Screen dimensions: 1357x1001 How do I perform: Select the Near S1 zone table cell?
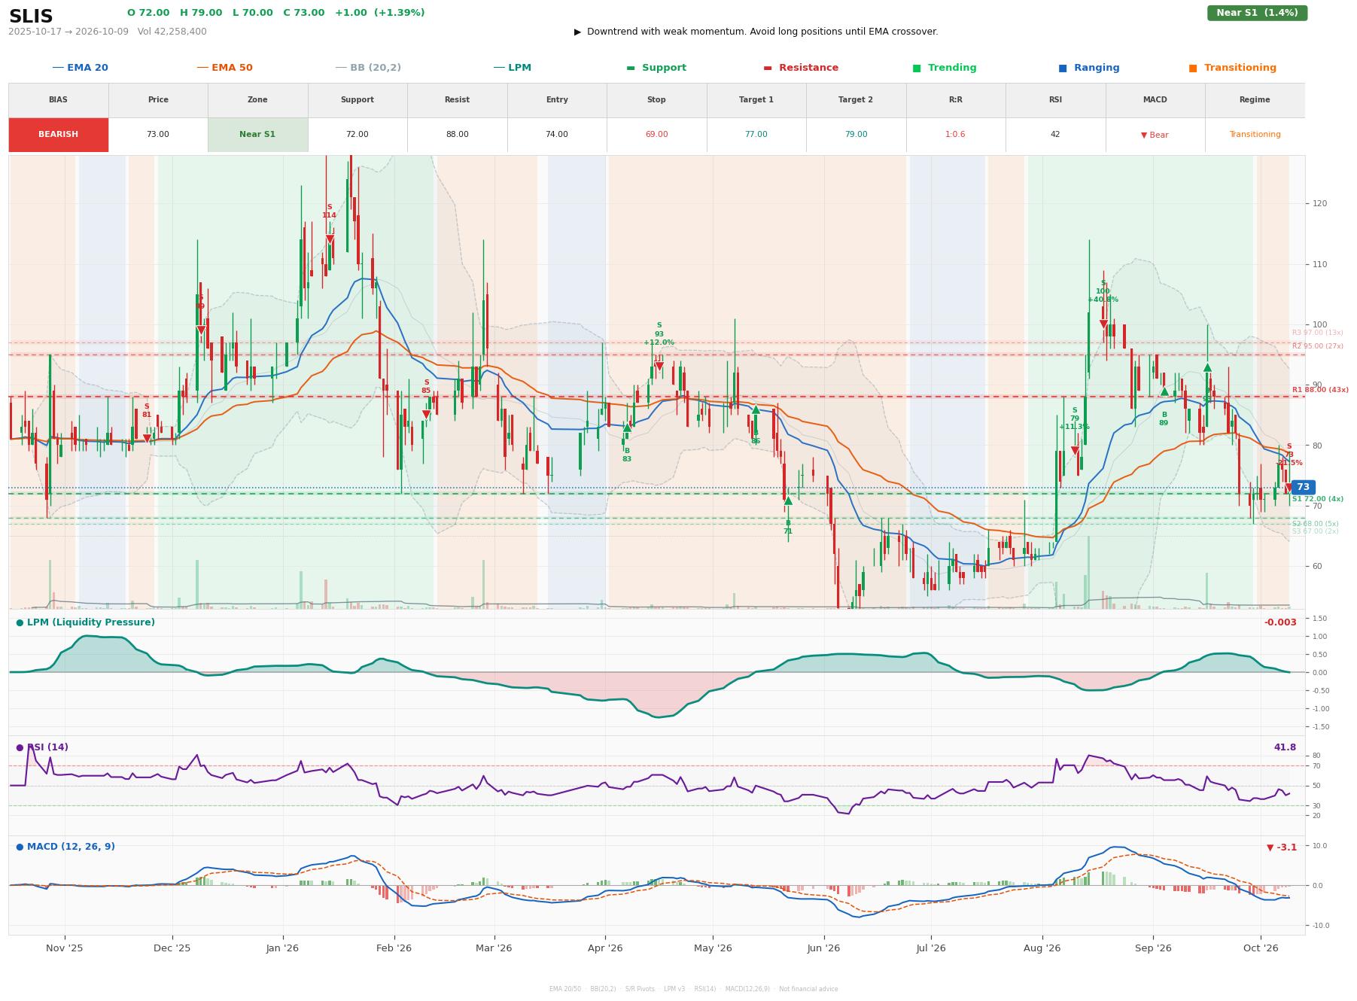pyautogui.click(x=257, y=135)
